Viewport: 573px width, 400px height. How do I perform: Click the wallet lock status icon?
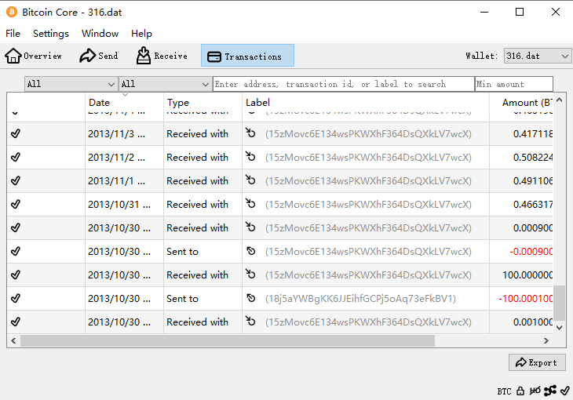click(520, 391)
